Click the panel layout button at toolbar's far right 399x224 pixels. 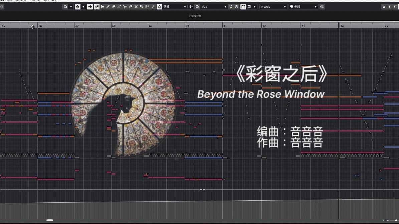[x=395, y=7]
